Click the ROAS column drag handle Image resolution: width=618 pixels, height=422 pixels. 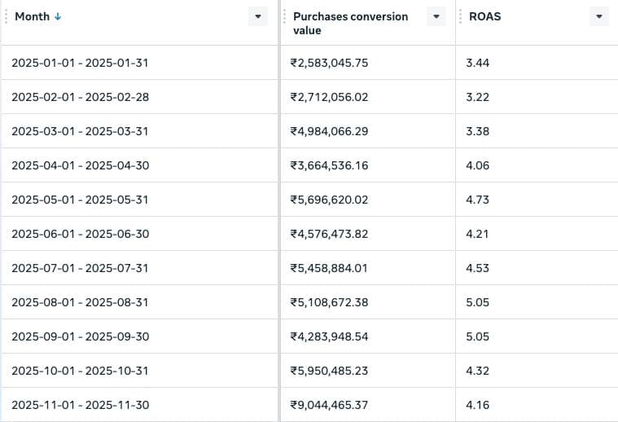coord(461,16)
